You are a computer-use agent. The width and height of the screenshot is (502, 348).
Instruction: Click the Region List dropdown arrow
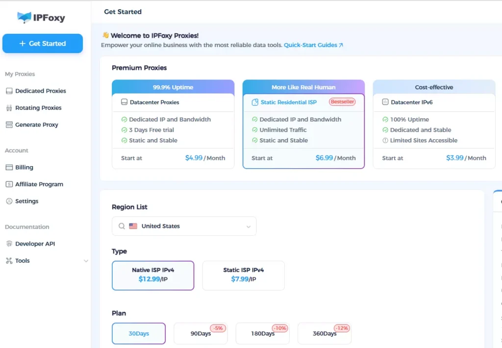tap(249, 227)
